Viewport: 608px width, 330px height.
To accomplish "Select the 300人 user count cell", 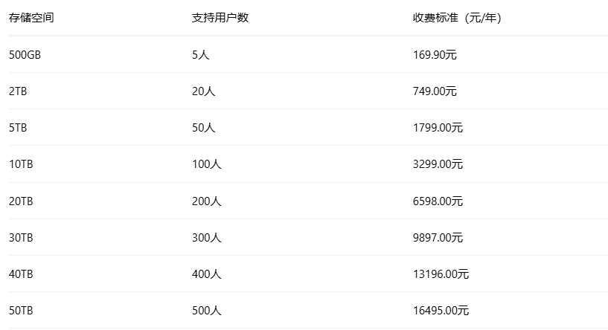I will tap(206, 238).
